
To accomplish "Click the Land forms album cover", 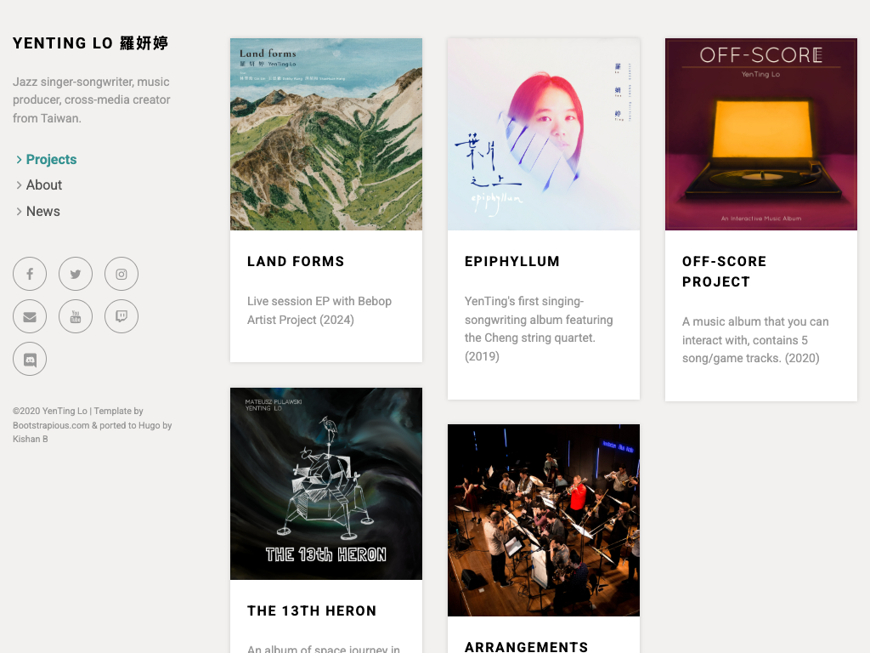I will pyautogui.click(x=326, y=134).
